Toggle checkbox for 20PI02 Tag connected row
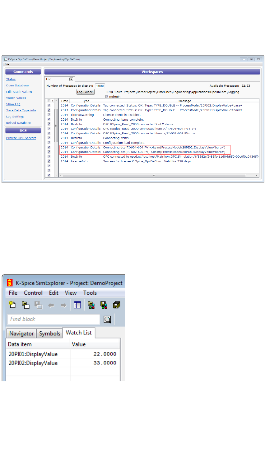The image size is (265, 469). pyautogui.click(x=49, y=105)
